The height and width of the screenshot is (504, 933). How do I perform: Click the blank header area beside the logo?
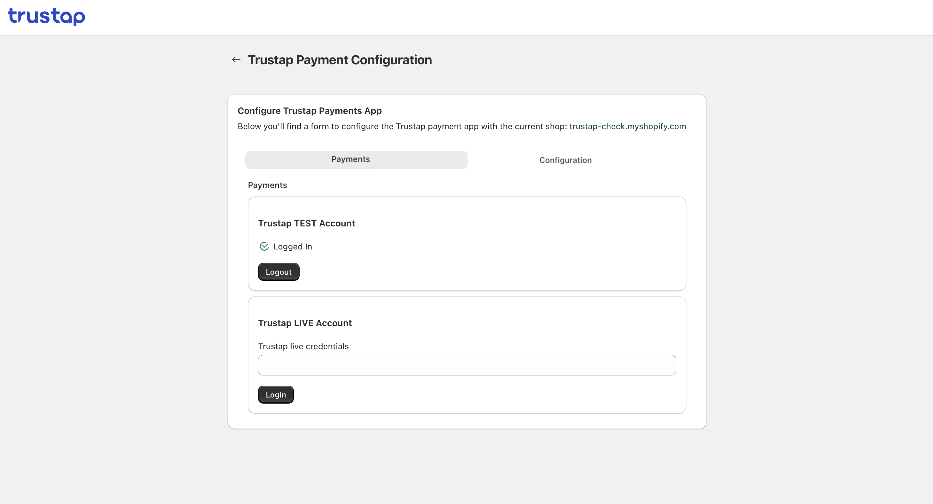[471, 17]
